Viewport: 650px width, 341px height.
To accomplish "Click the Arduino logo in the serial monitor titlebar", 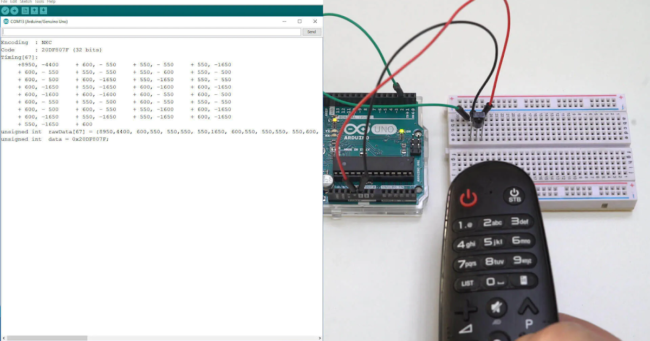I will coord(6,21).
